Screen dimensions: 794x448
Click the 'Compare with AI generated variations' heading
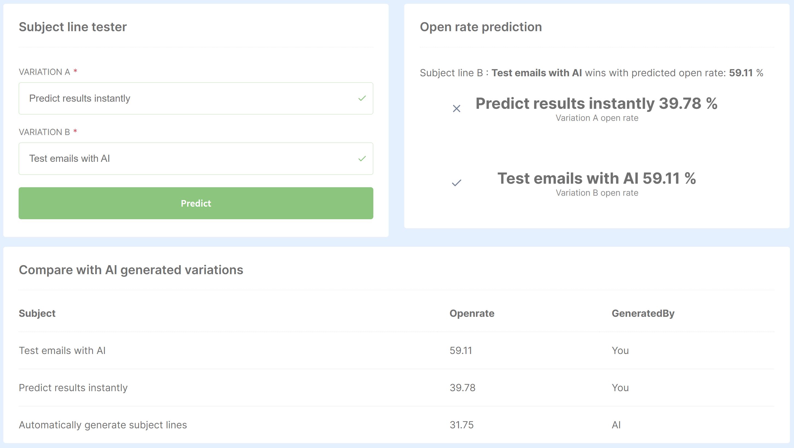tap(131, 270)
